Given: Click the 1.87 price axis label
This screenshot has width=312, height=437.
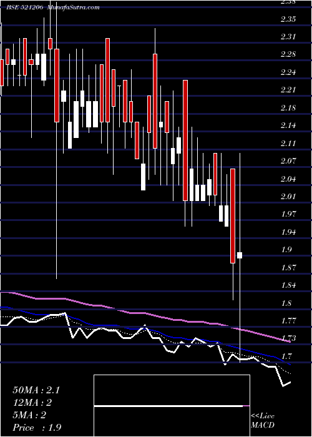Looking at the screenshot, I should point(288,267).
